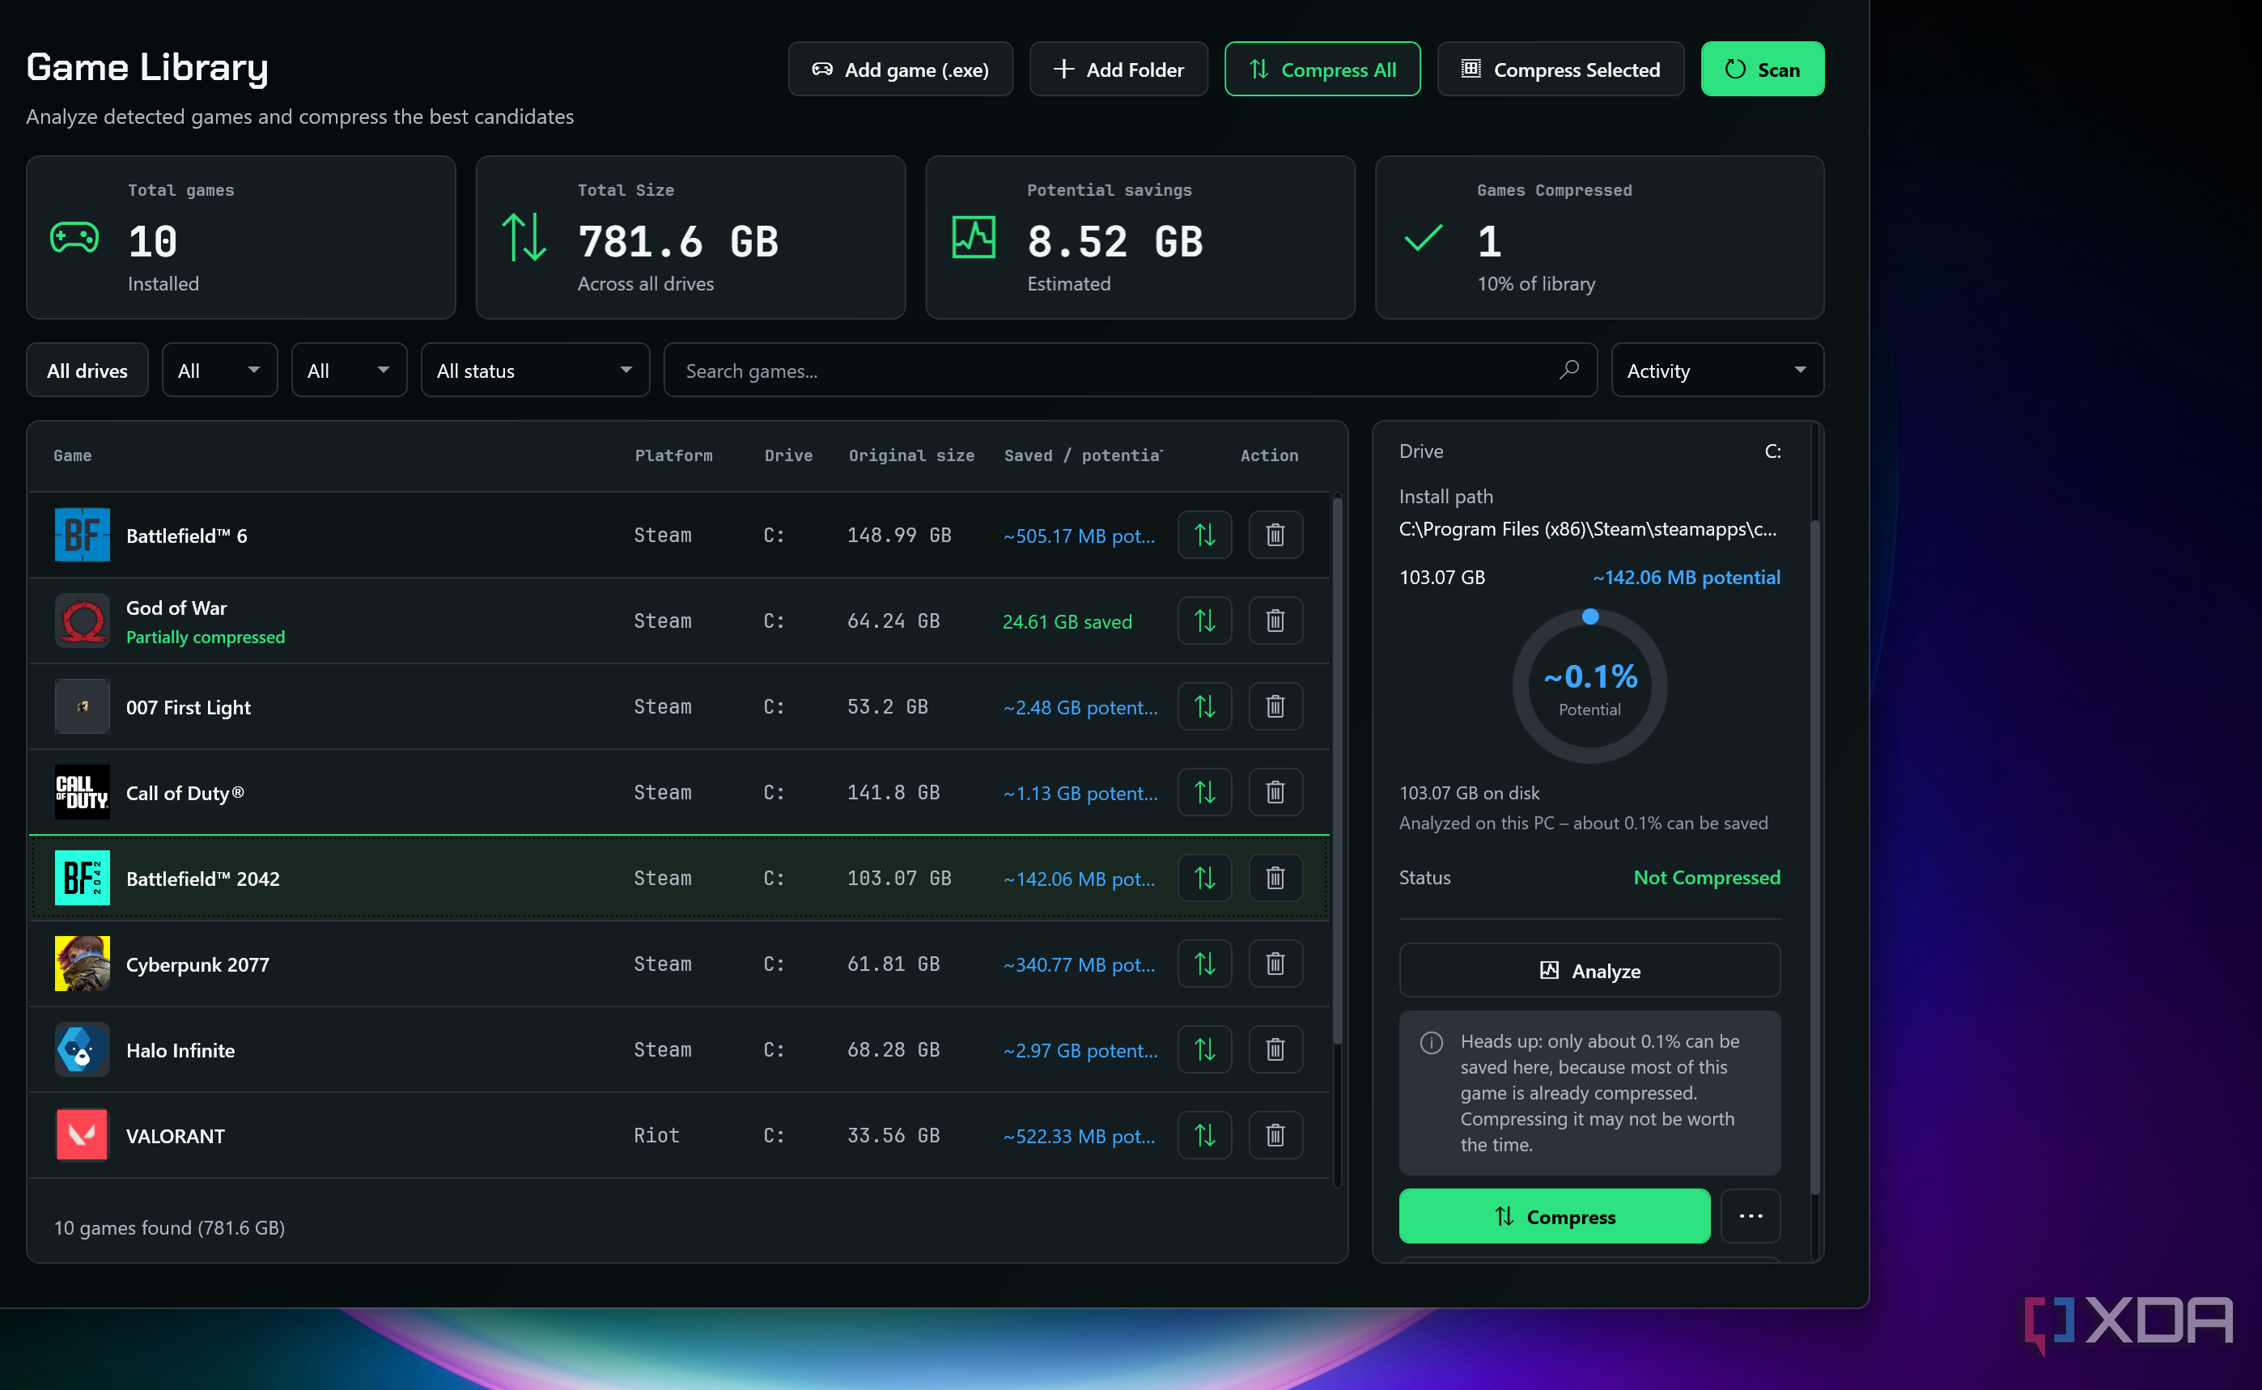The height and width of the screenshot is (1390, 2262).
Task: Click the Add game (.exe) button
Action: 900,69
